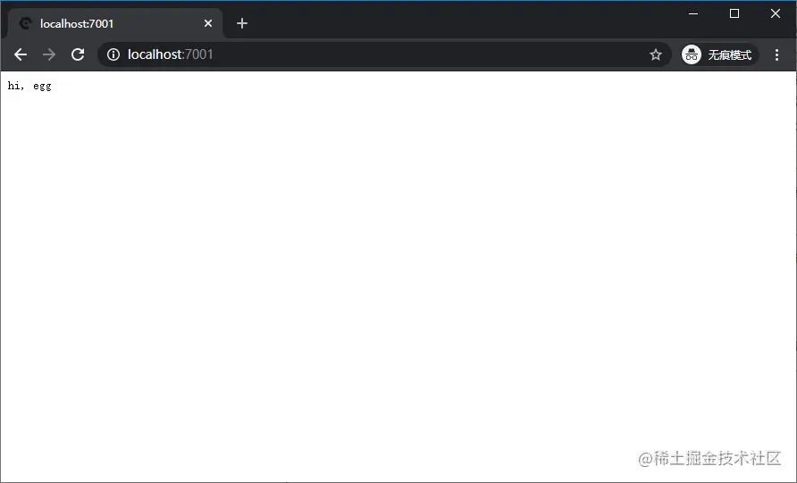The image size is (797, 483).
Task: Maximize the browser window
Action: pos(734,13)
